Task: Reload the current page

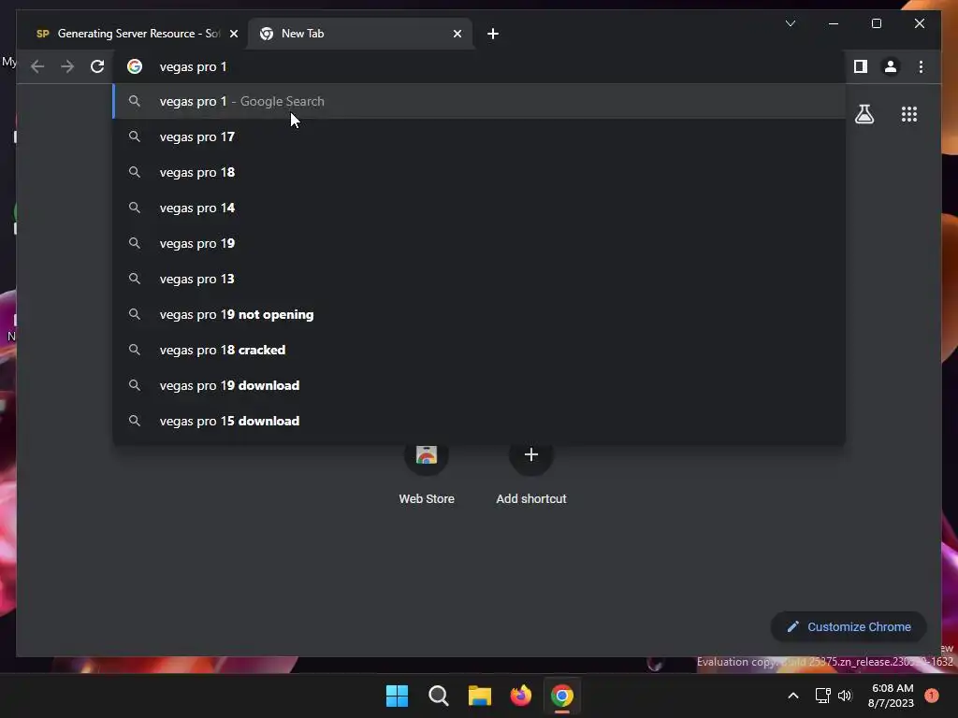Action: pyautogui.click(x=97, y=66)
